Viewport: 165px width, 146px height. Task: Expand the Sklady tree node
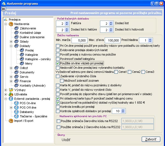point(11,42)
